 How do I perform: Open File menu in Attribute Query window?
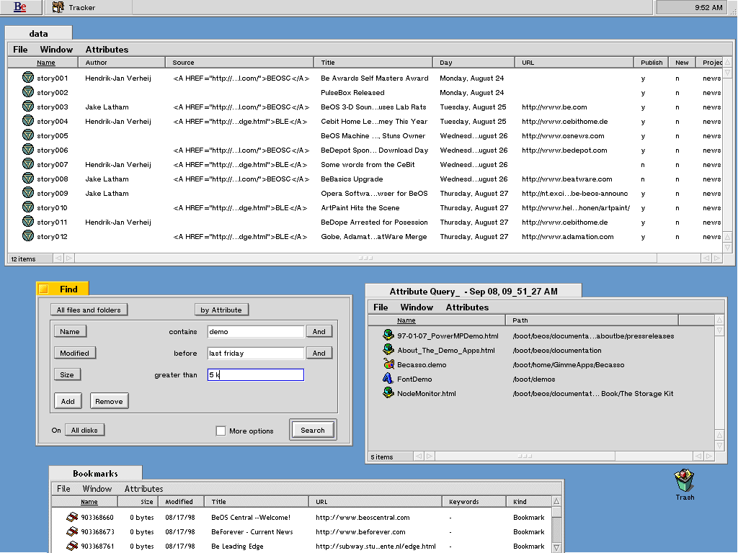point(381,307)
